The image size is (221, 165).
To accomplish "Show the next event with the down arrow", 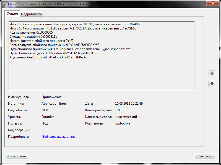I will point(212,84).
